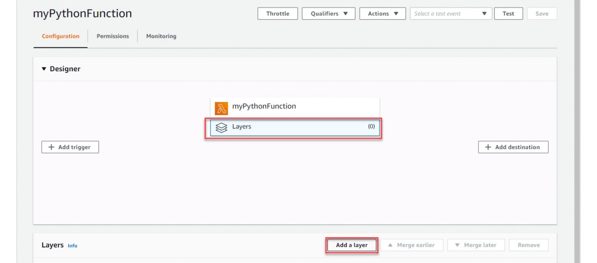
Task: Click the orange Lambda function icon
Action: pyautogui.click(x=221, y=108)
